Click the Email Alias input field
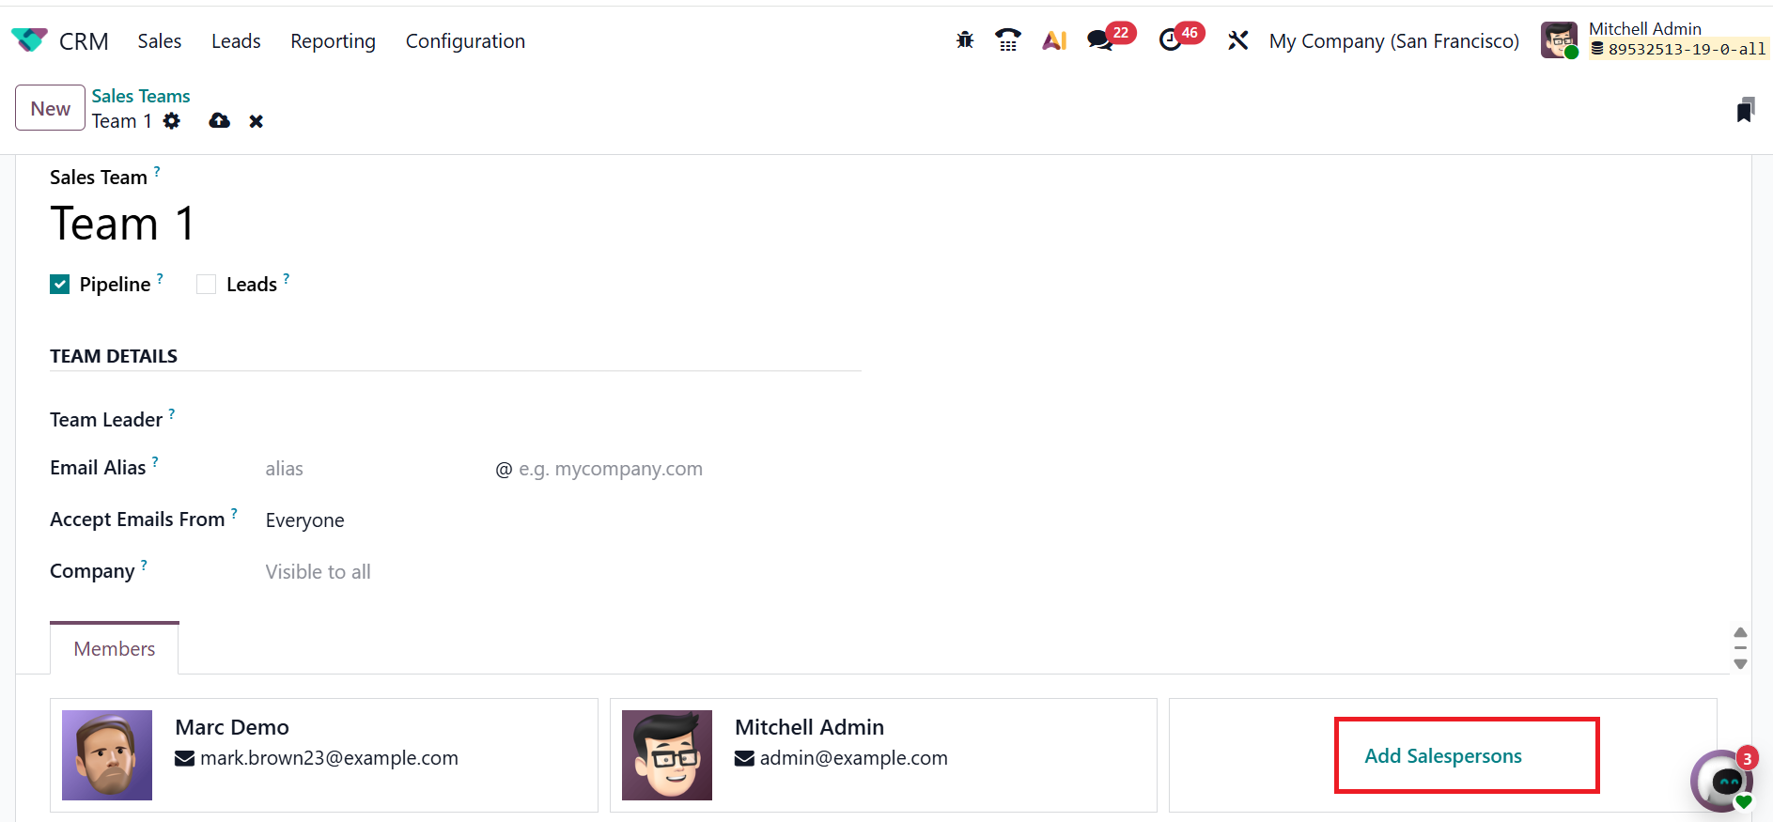 (x=376, y=469)
